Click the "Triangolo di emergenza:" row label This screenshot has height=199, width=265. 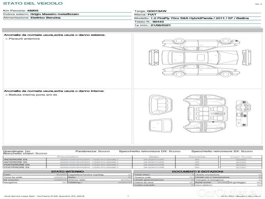point(210,180)
